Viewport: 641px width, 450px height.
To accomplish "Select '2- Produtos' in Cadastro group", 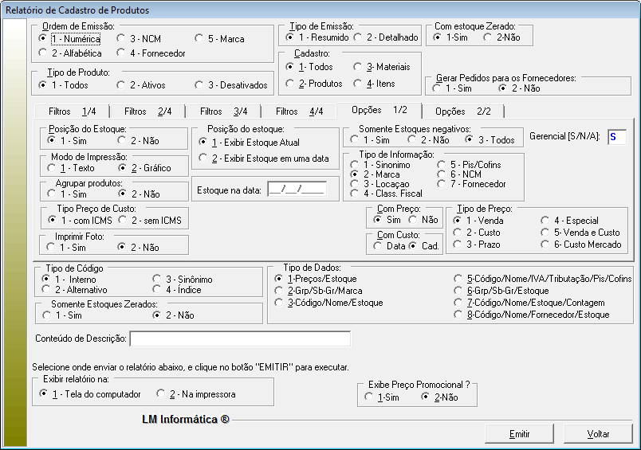I will tap(290, 84).
